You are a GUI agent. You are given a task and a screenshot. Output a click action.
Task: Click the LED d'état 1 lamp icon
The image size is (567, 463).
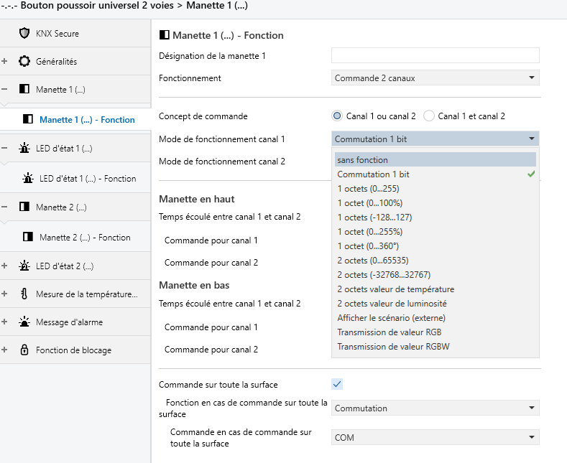pos(24,149)
